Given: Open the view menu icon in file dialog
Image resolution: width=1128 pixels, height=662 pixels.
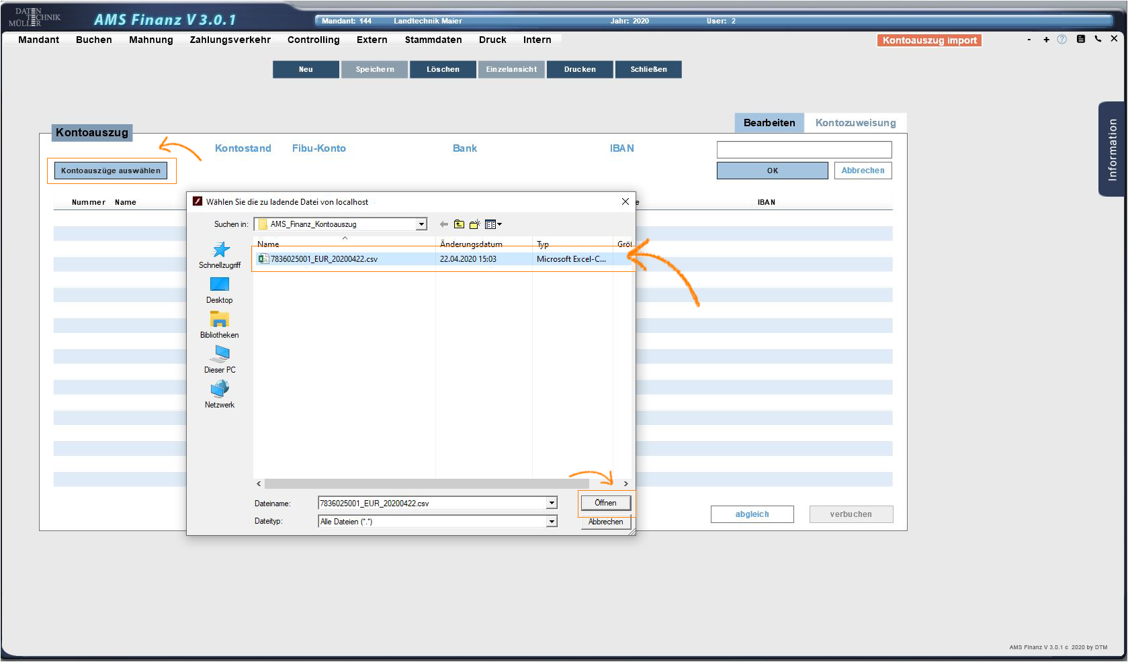Looking at the screenshot, I should [x=492, y=224].
